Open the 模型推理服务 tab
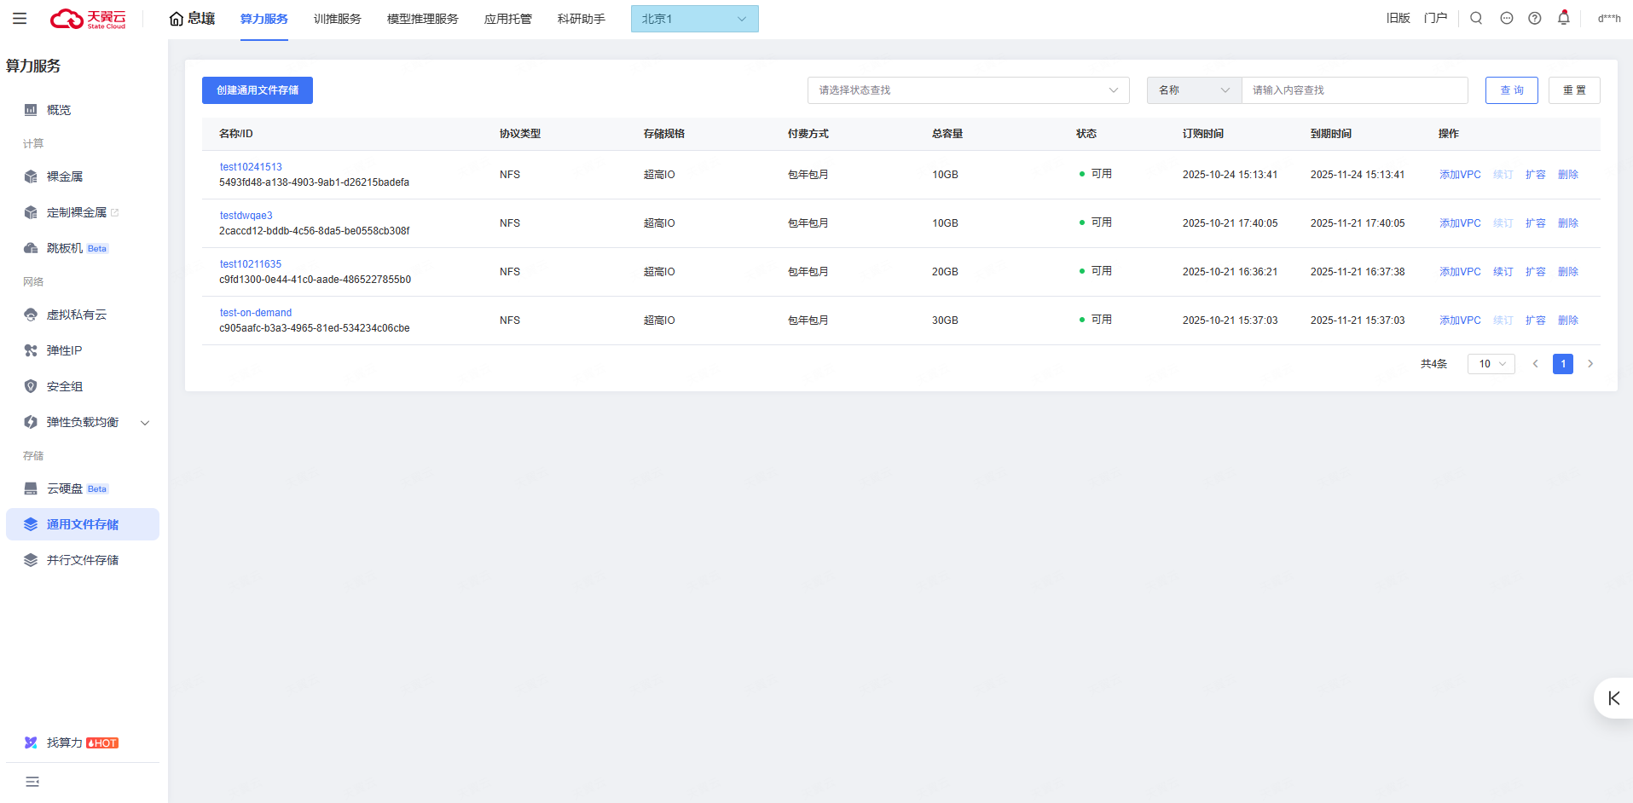This screenshot has width=1633, height=803. tap(422, 19)
